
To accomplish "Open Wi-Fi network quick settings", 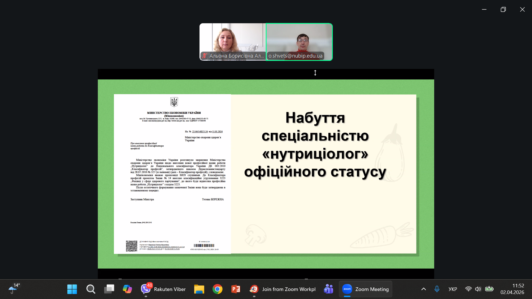I will click(468, 289).
